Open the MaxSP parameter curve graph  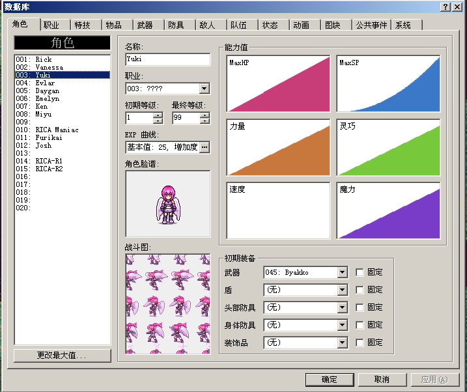pos(388,83)
